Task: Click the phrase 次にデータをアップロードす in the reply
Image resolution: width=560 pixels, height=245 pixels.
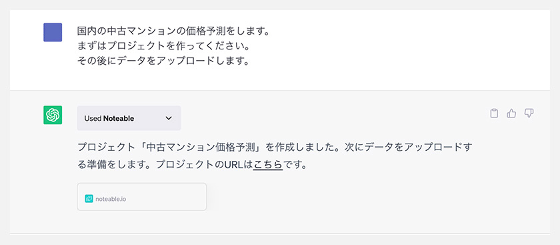Action: pyautogui.click(x=408, y=148)
